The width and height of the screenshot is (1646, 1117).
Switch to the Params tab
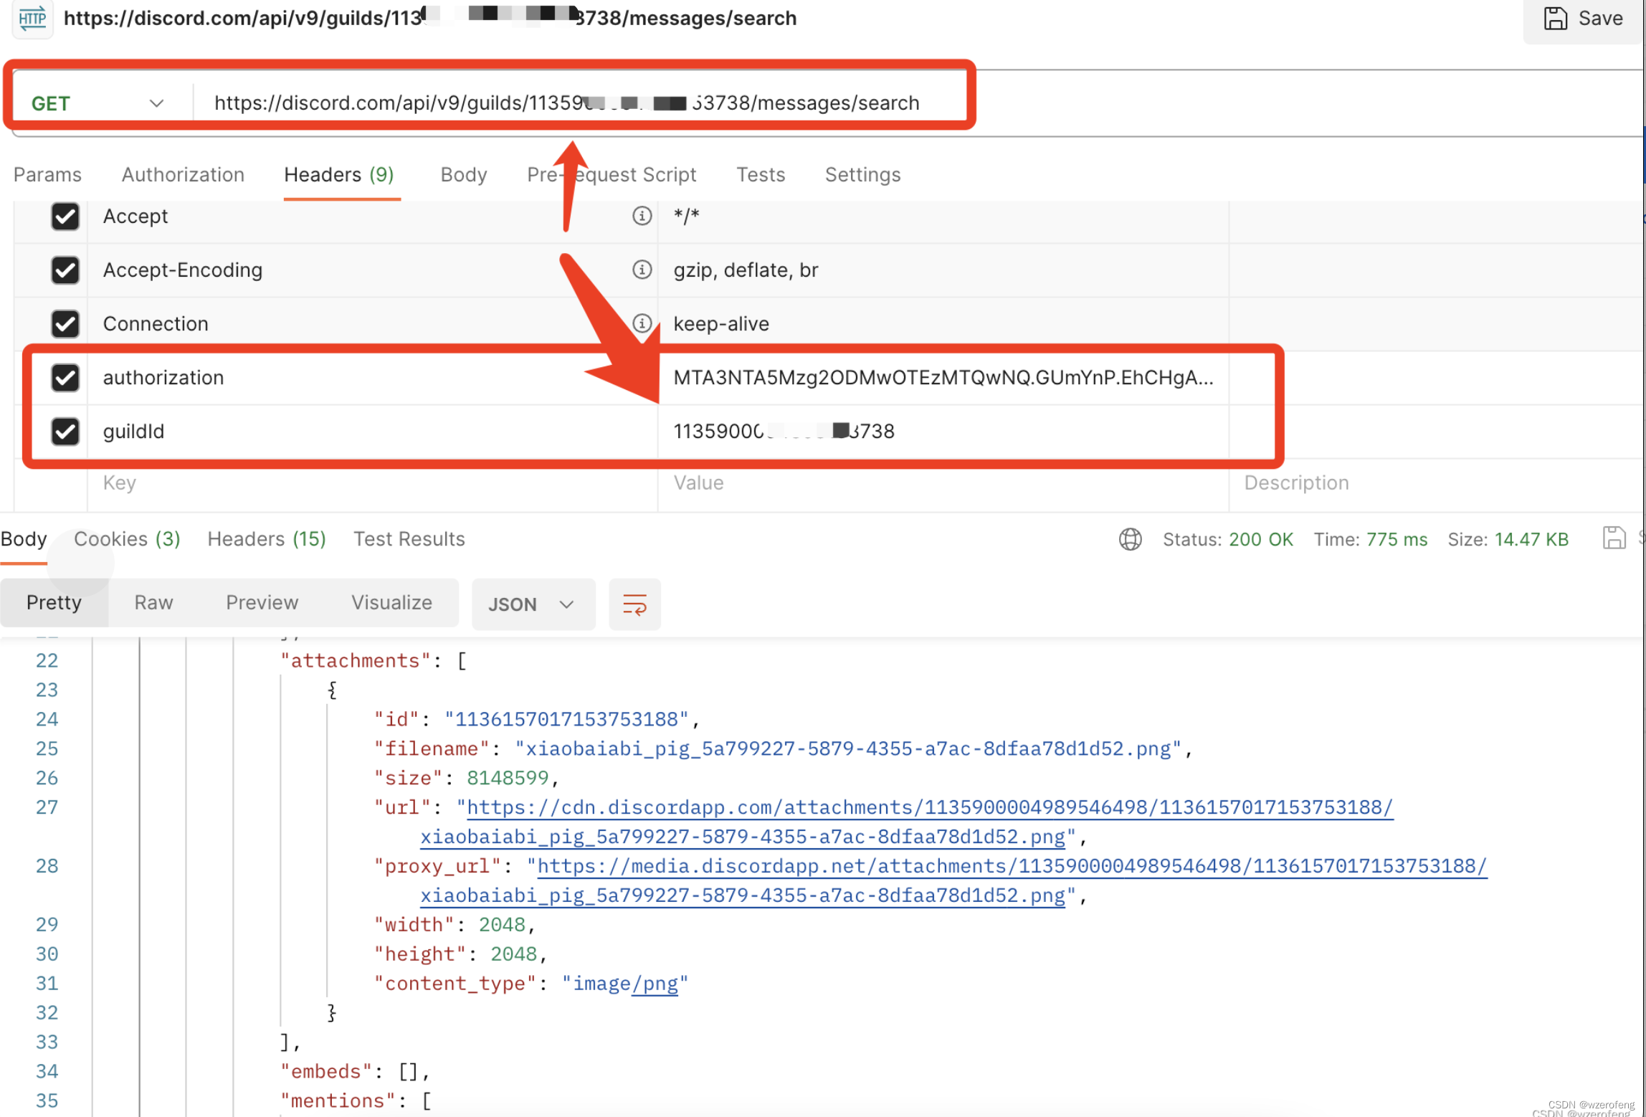(x=47, y=175)
